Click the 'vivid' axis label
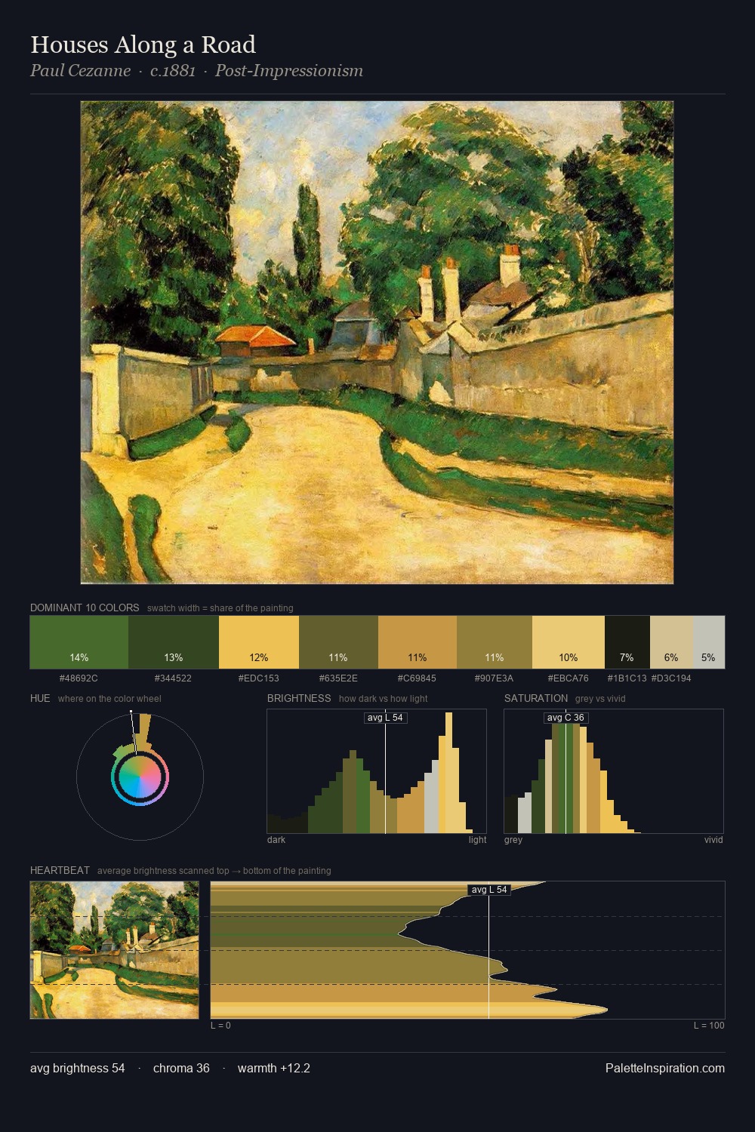The width and height of the screenshot is (755, 1132). coord(713,840)
